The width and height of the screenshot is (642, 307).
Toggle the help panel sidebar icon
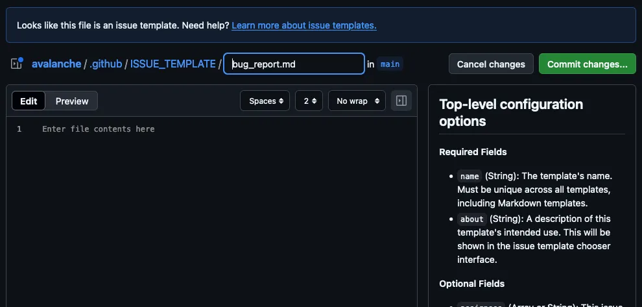401,101
